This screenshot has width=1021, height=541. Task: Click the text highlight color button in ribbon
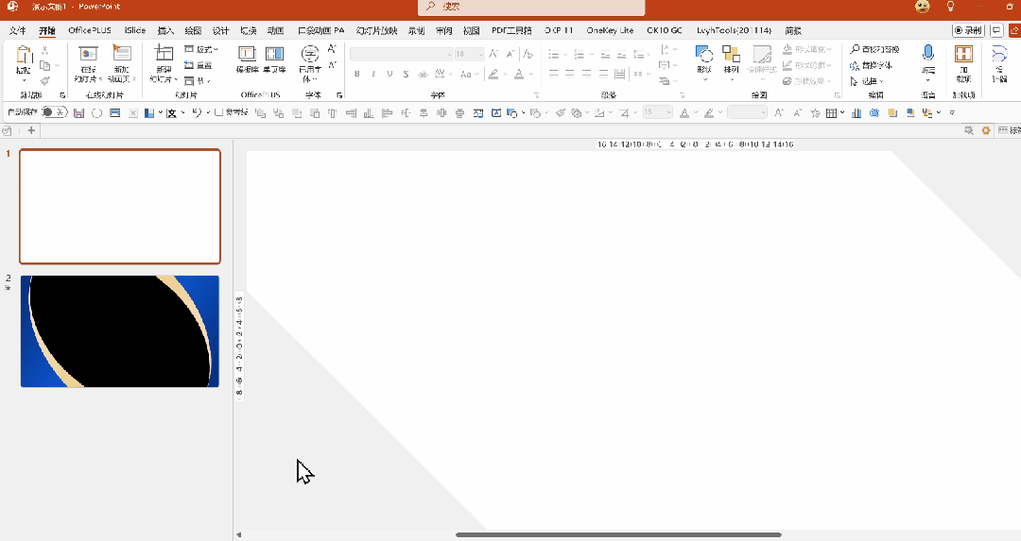click(x=493, y=75)
